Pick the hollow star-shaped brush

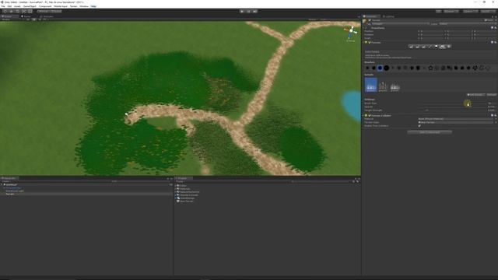pos(430,68)
